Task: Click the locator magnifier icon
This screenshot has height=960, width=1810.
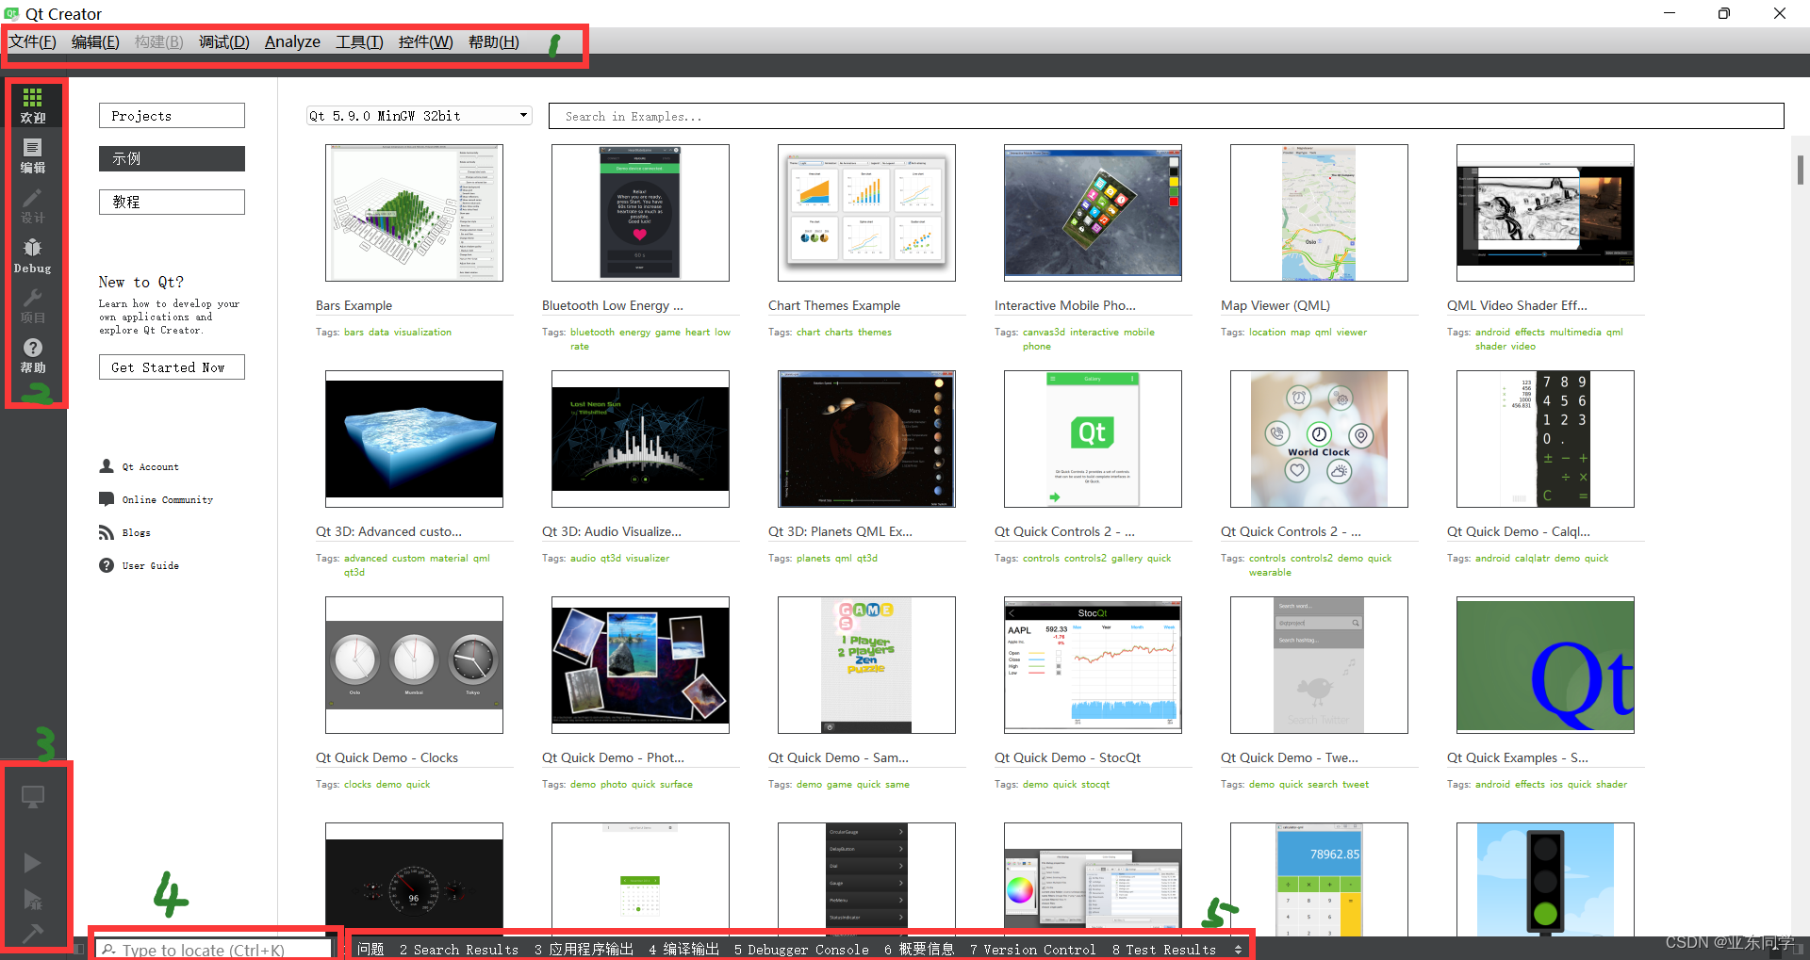Action: pyautogui.click(x=108, y=950)
